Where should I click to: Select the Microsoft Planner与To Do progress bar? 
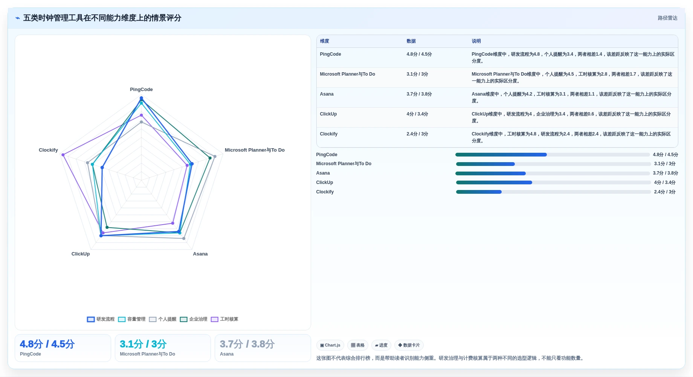553,164
